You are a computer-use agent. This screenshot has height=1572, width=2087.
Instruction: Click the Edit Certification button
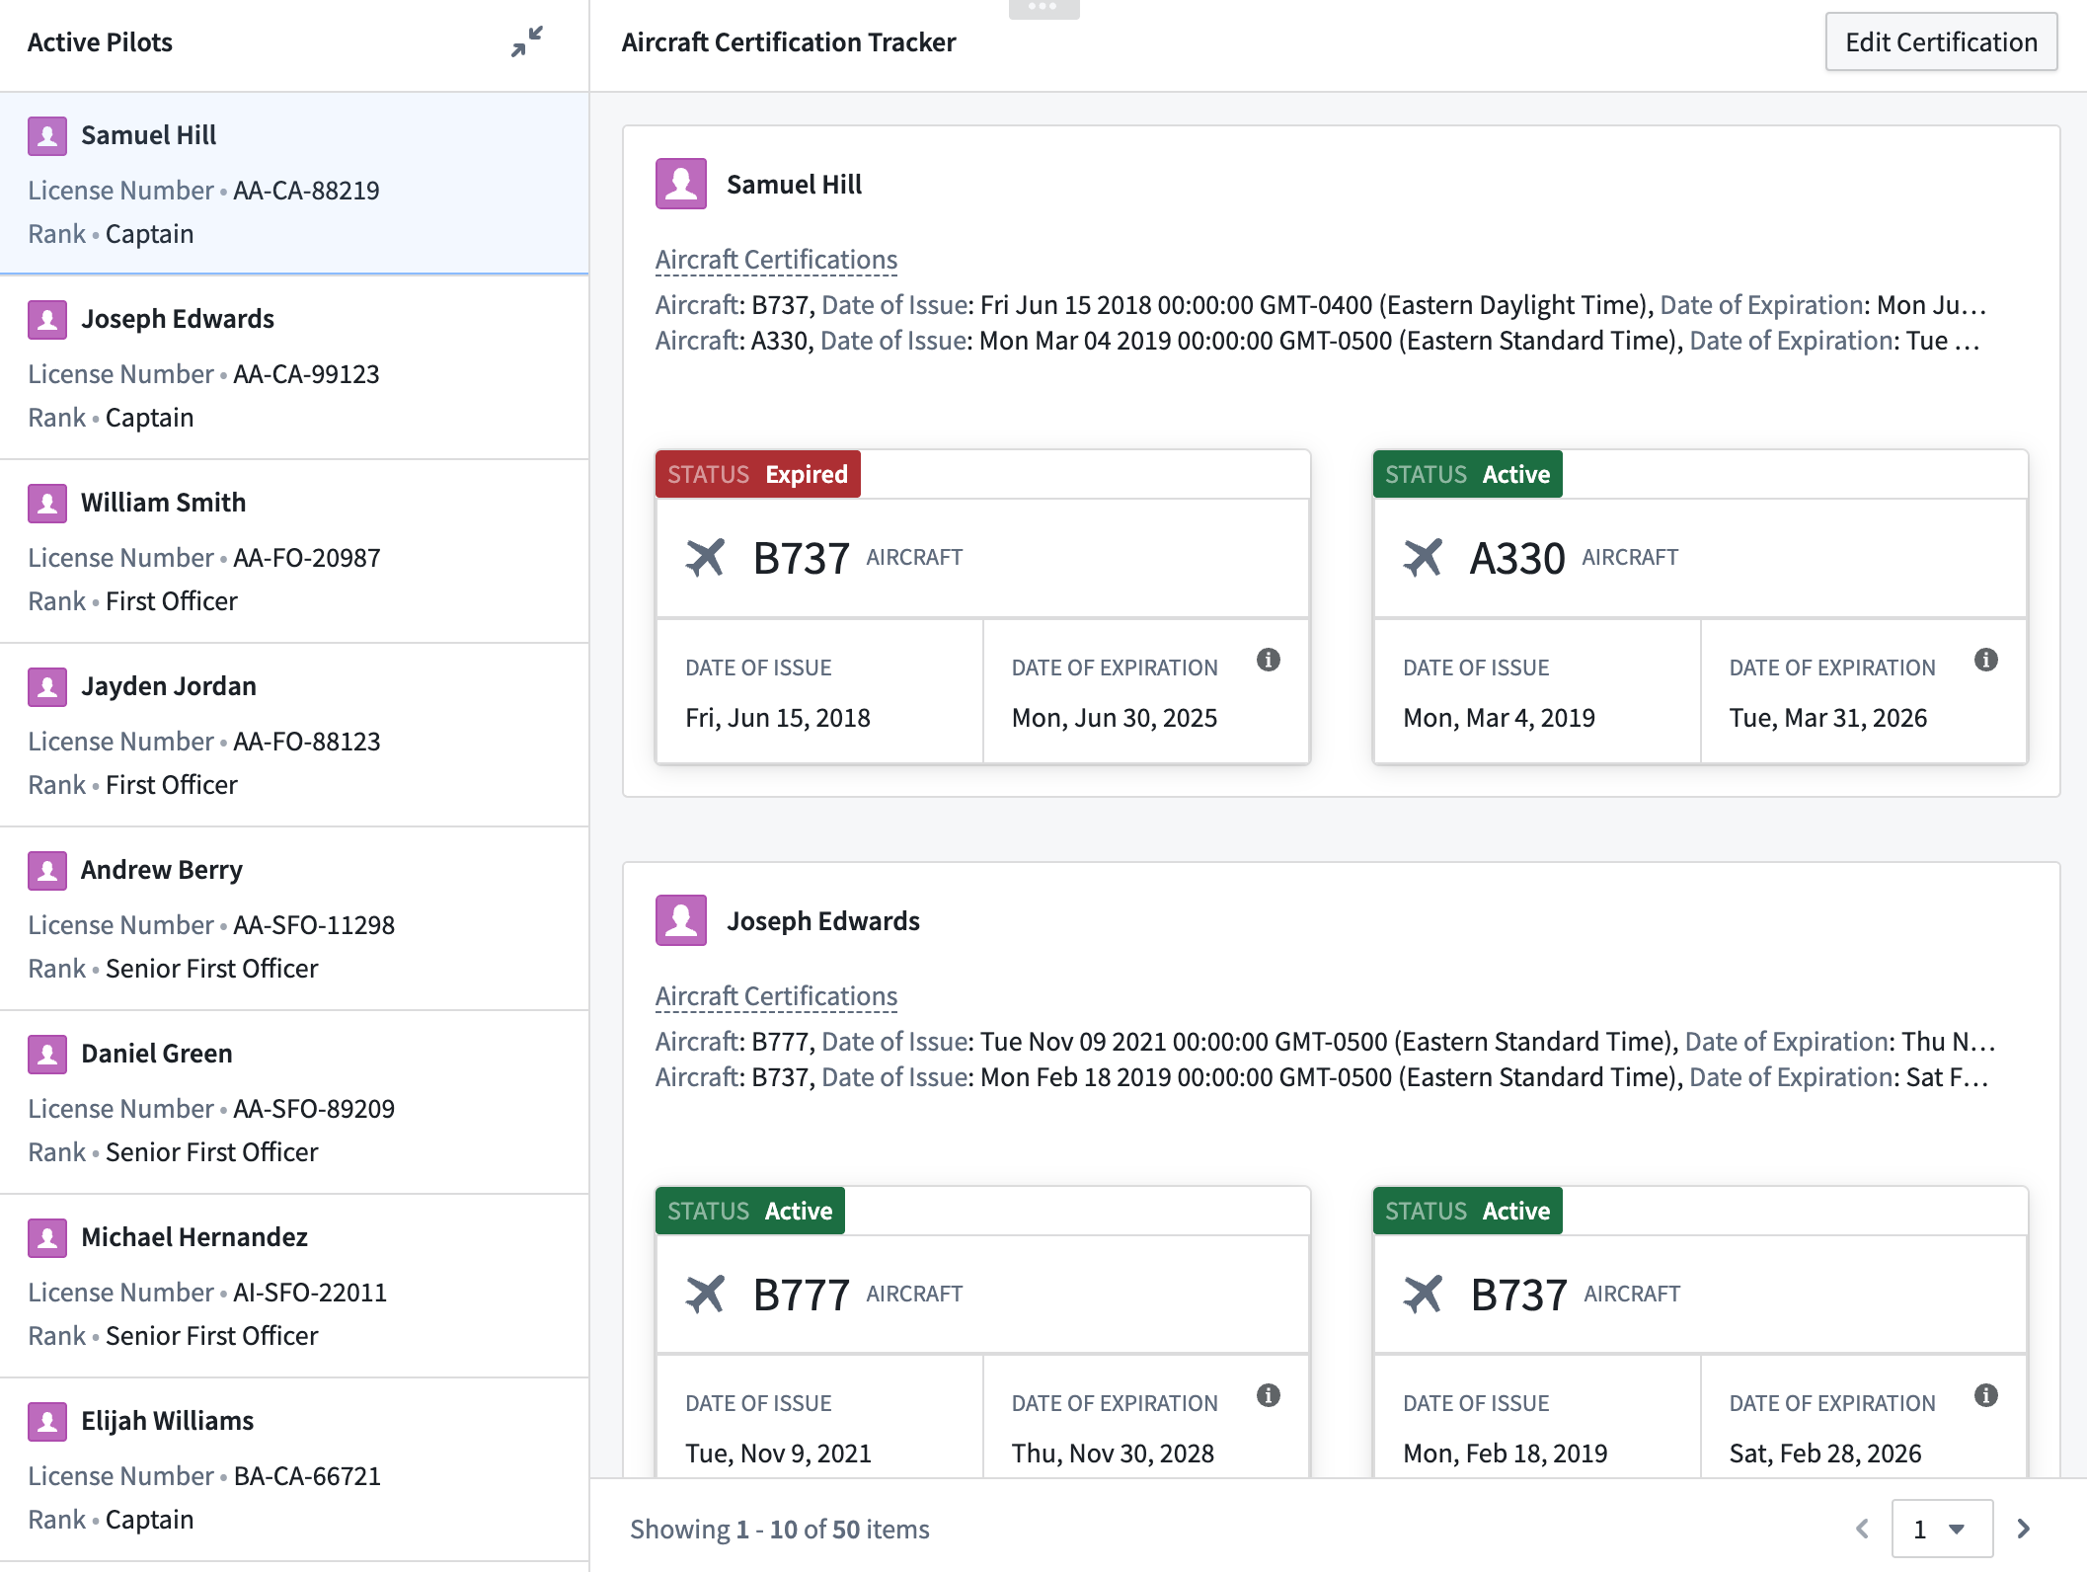coord(1940,42)
